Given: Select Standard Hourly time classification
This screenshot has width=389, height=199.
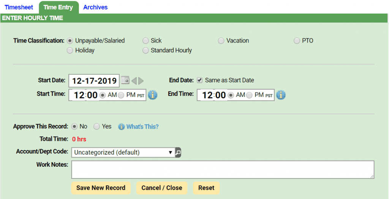Looking at the screenshot, I should click(145, 51).
